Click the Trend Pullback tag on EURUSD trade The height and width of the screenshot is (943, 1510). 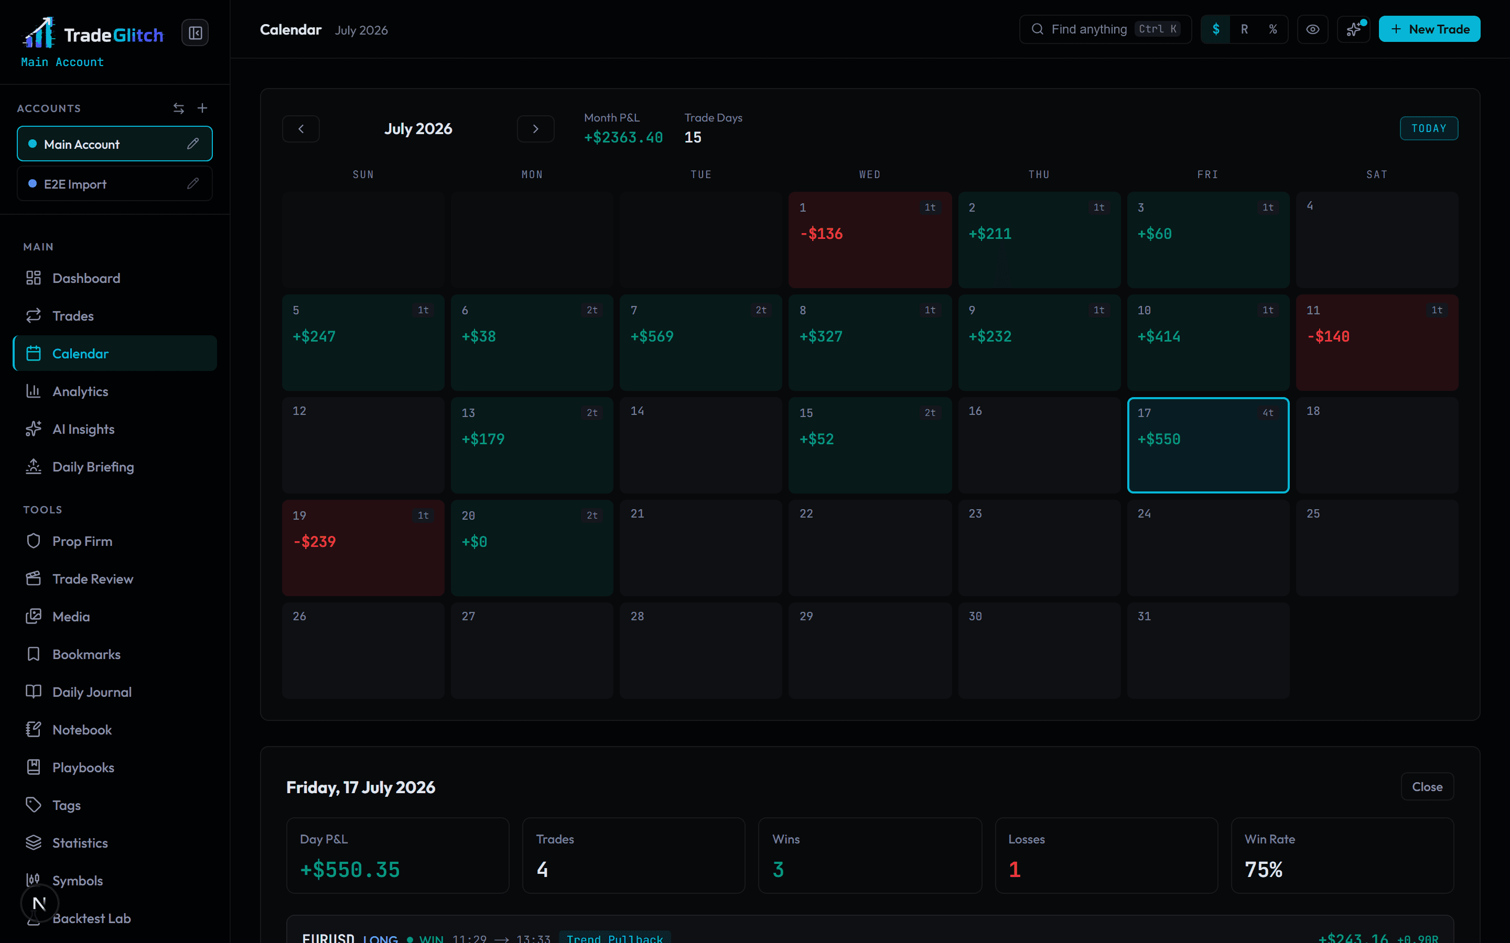(614, 937)
